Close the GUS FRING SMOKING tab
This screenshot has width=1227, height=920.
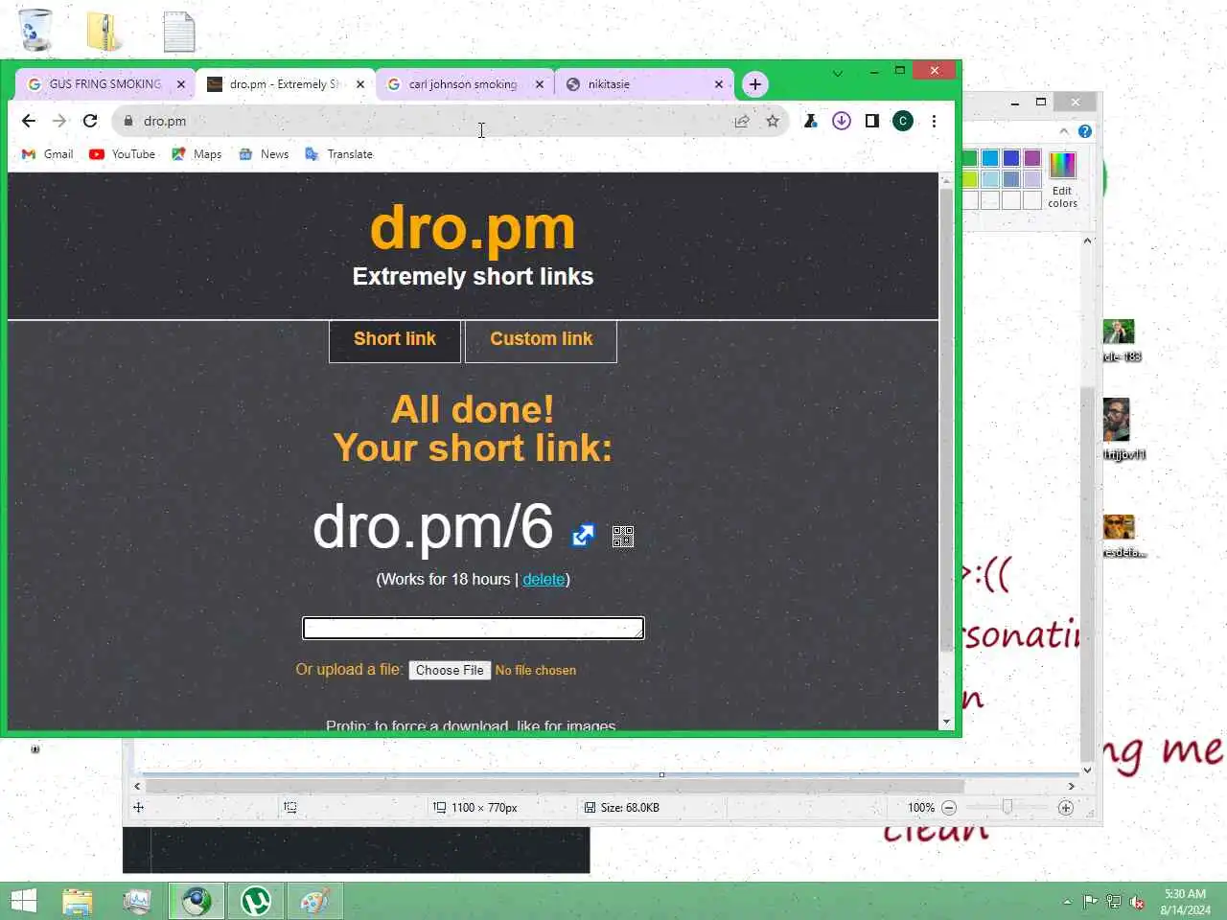(181, 84)
